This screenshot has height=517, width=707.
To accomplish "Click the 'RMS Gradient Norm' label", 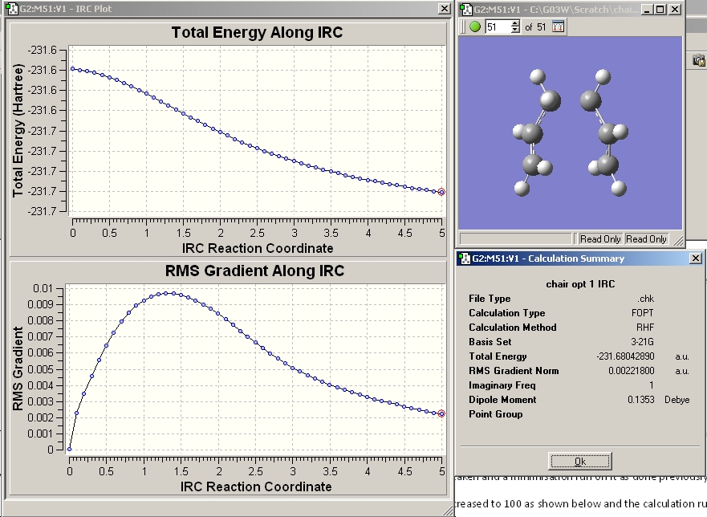I will click(514, 371).
